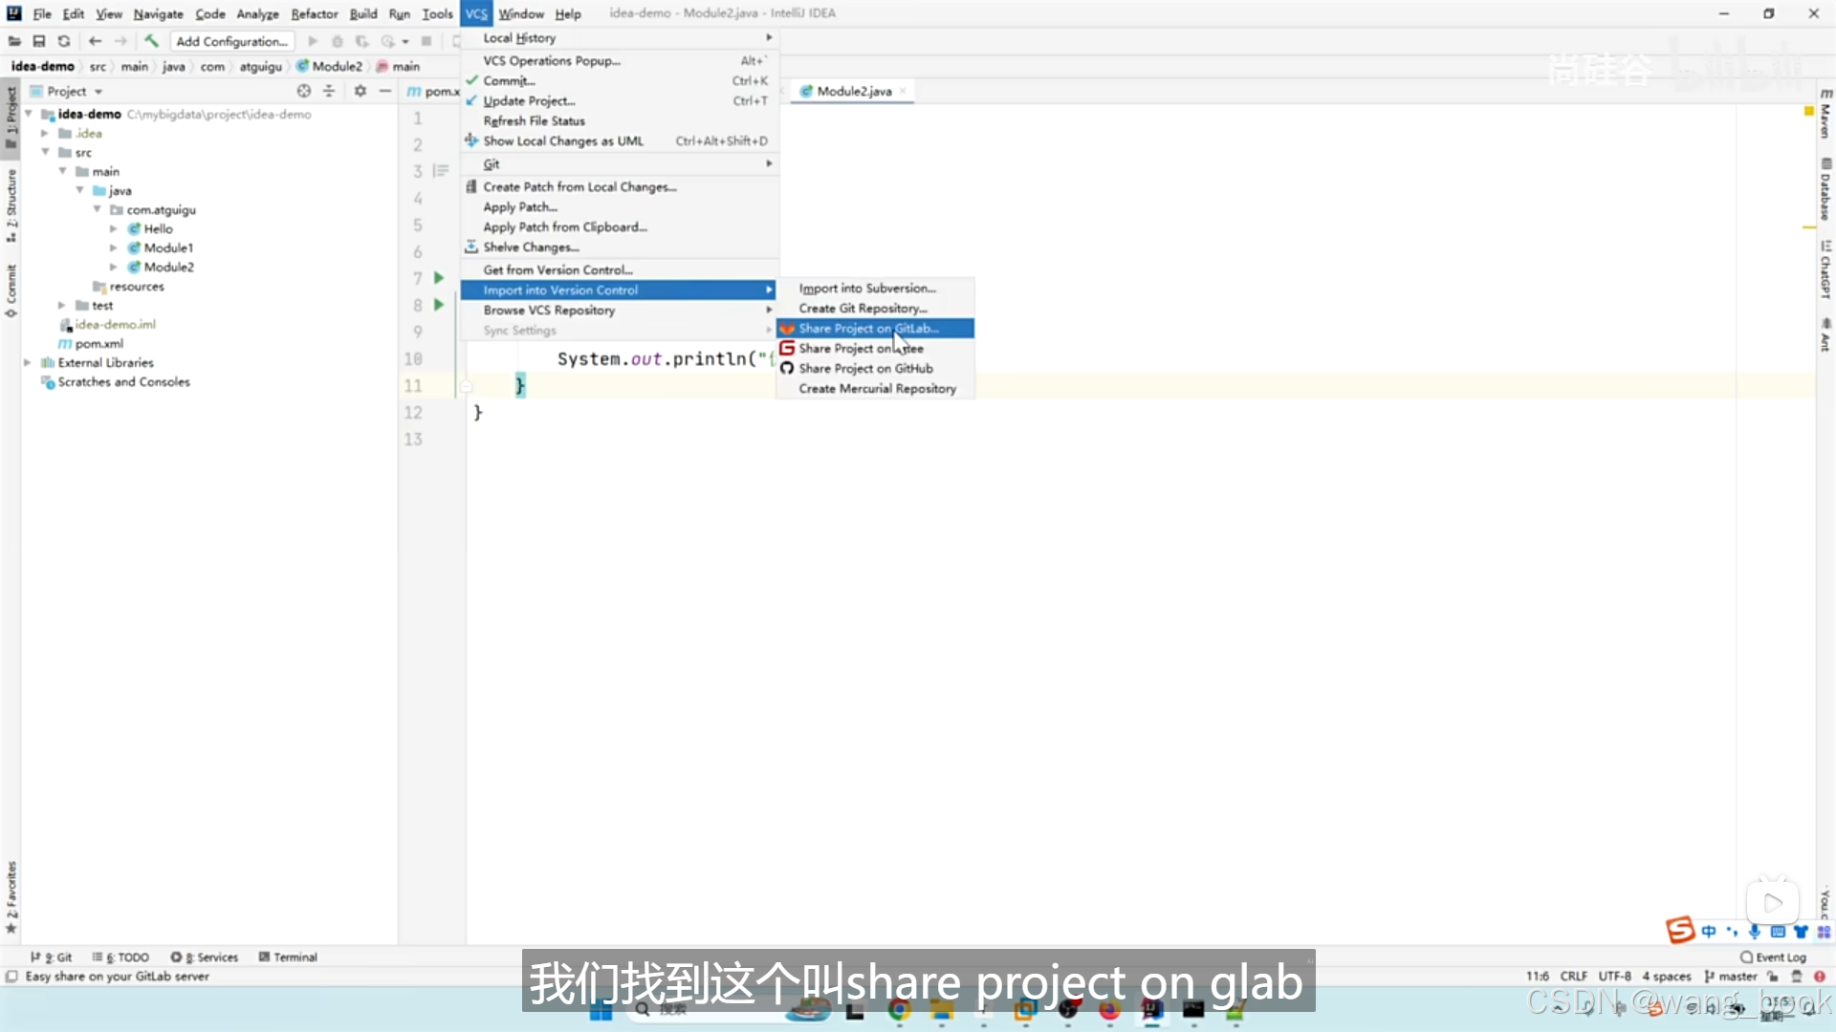Open the Terminal tool window button
This screenshot has width=1836, height=1032.
tap(288, 957)
